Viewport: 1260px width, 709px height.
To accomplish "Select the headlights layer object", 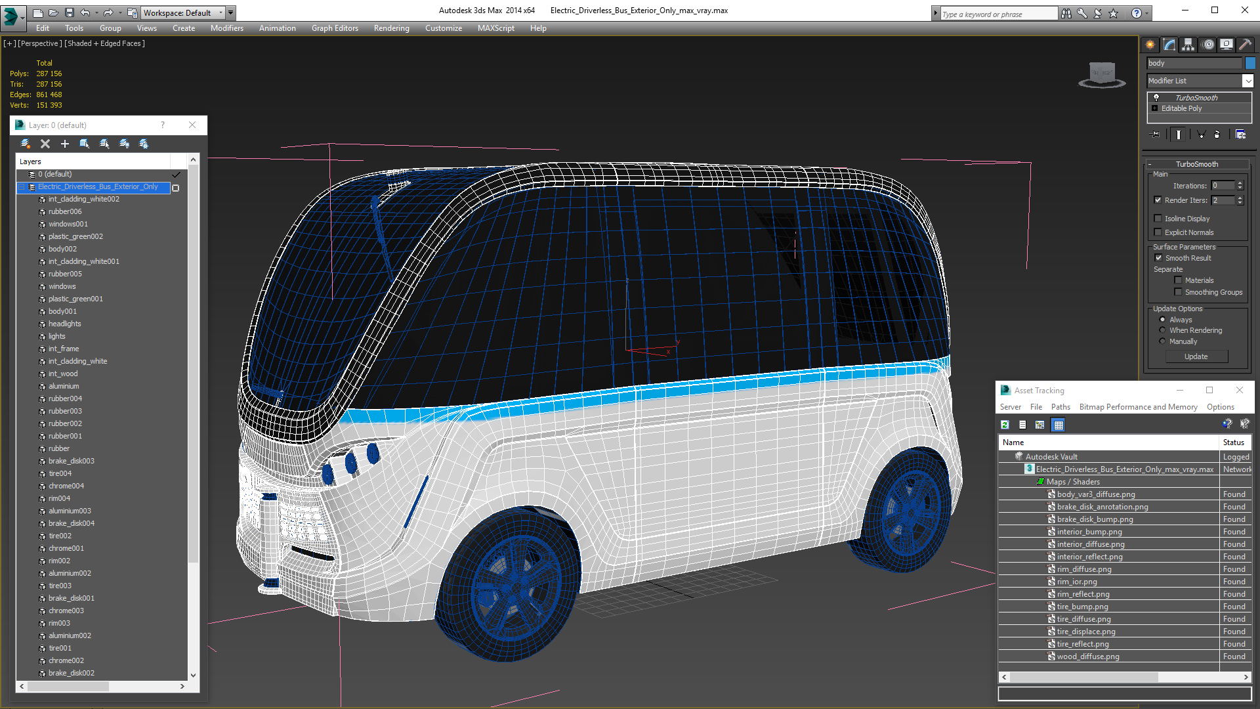I will click(64, 324).
